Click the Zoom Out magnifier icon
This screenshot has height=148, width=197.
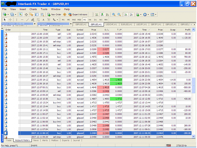point(119,14)
